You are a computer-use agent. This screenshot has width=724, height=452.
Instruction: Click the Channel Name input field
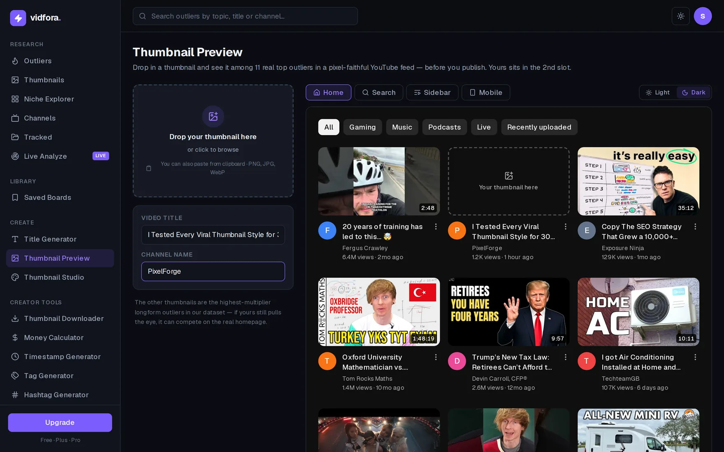pyautogui.click(x=213, y=271)
